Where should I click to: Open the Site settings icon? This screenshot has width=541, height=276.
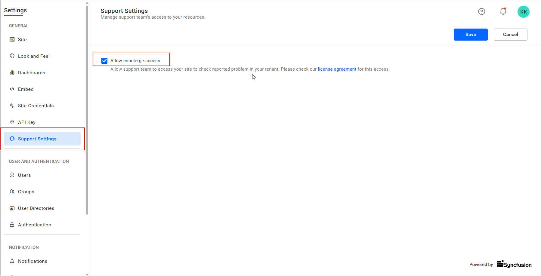(12, 39)
